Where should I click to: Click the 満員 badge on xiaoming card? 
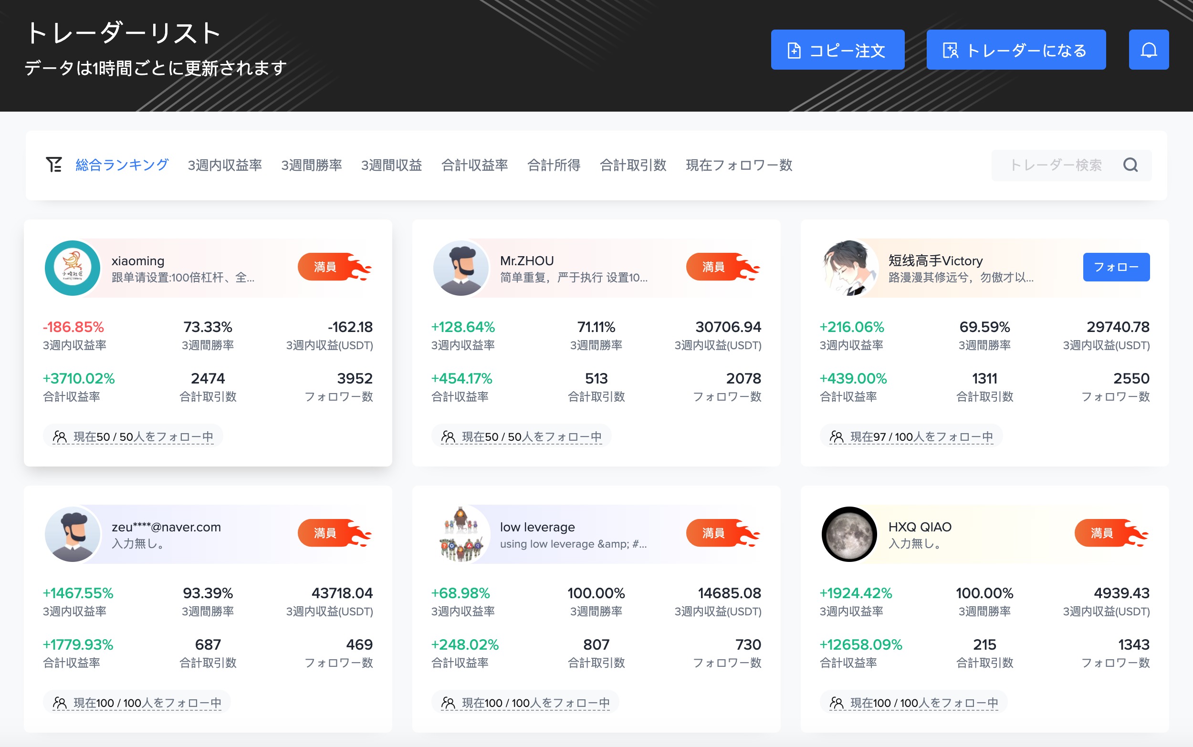(x=325, y=267)
